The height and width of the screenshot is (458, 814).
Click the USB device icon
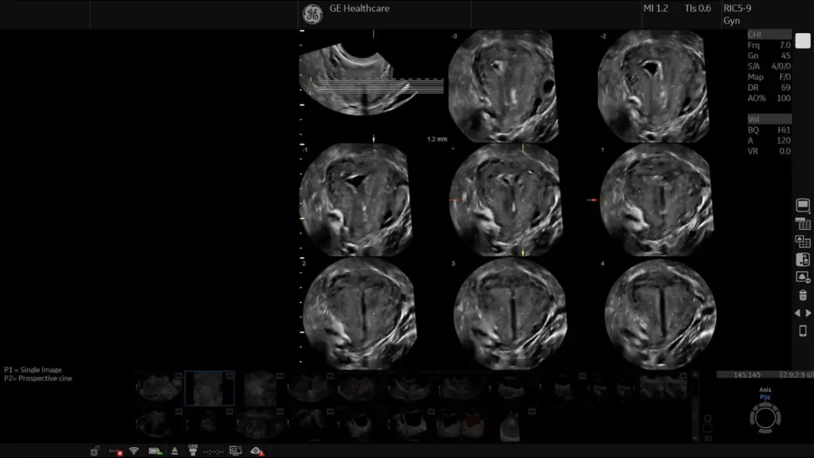click(x=193, y=450)
